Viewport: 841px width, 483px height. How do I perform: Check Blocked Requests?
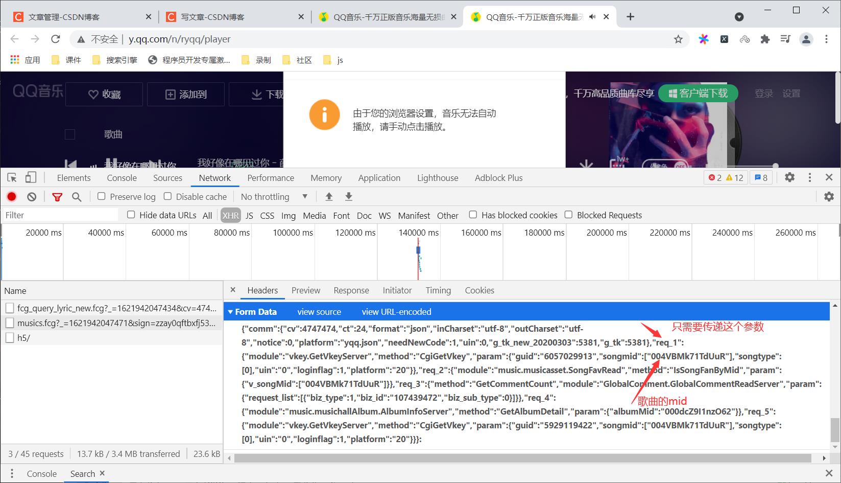[568, 215]
